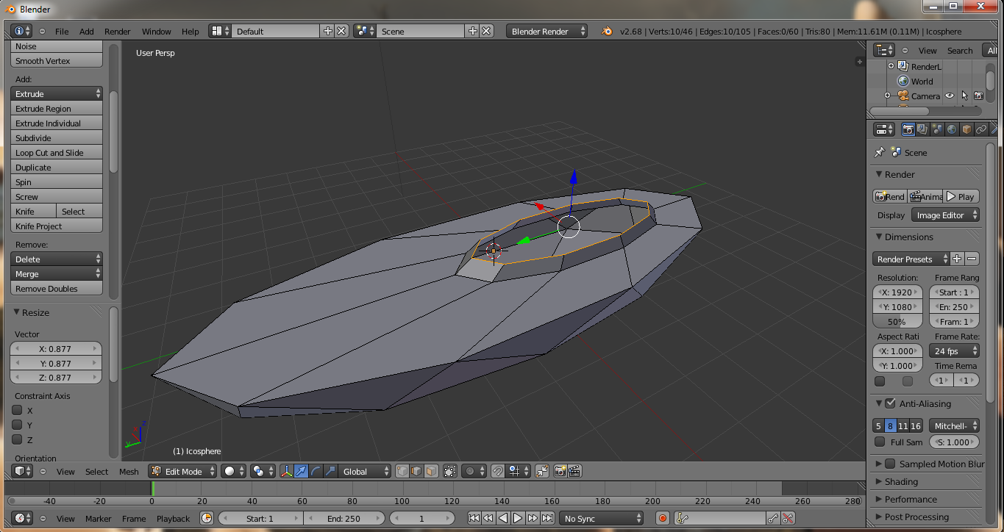This screenshot has height=532, width=1004.
Task: Delete the Default screen layout
Action: 341,31
